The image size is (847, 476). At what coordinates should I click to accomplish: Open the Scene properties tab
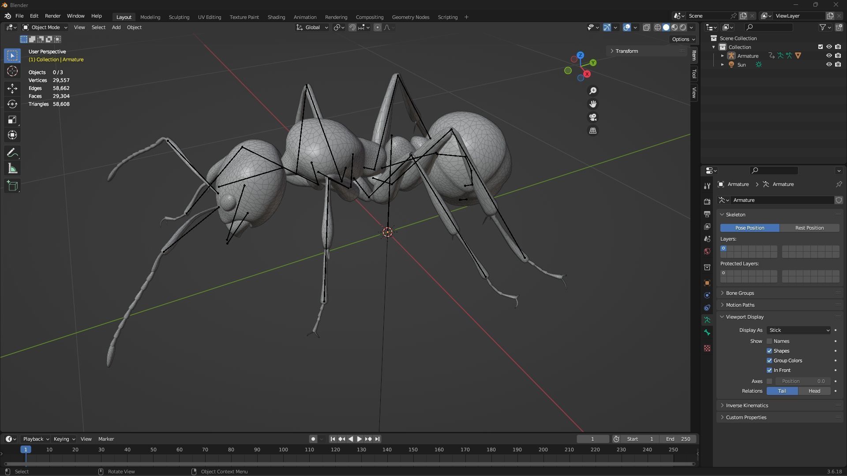(707, 238)
